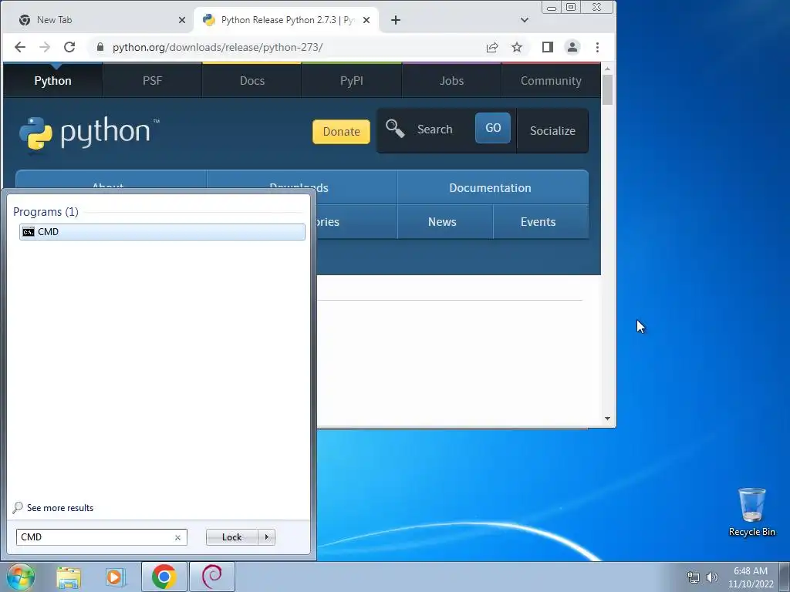Click the page scrollbar down arrow
Screen dimensions: 790x592
click(x=607, y=419)
